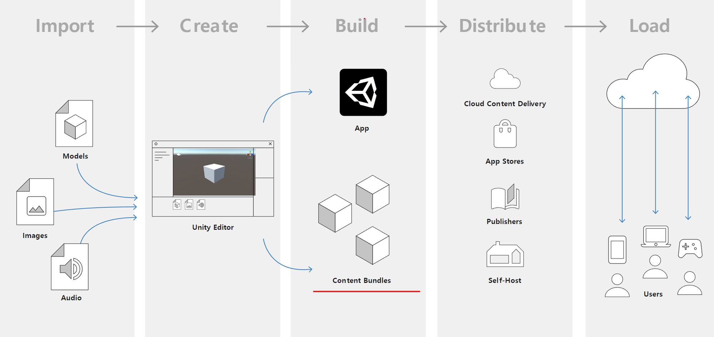The image size is (714, 337).
Task: Click the Publishers book icon
Action: click(x=505, y=197)
